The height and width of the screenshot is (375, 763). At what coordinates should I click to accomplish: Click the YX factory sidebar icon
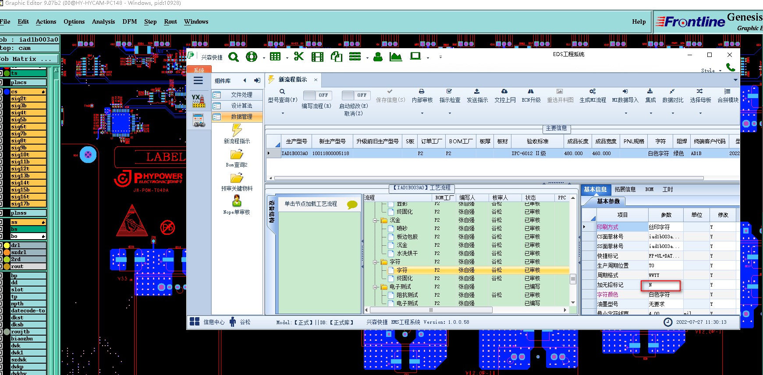point(199,101)
